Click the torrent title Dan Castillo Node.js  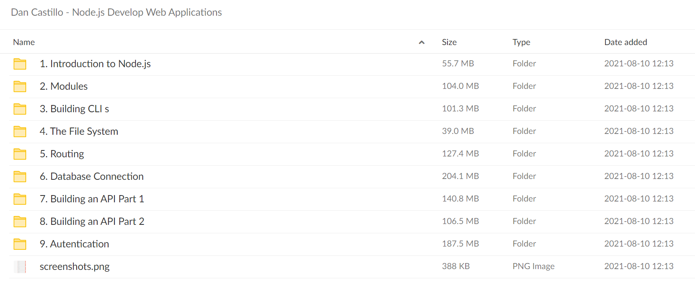pyautogui.click(x=117, y=12)
